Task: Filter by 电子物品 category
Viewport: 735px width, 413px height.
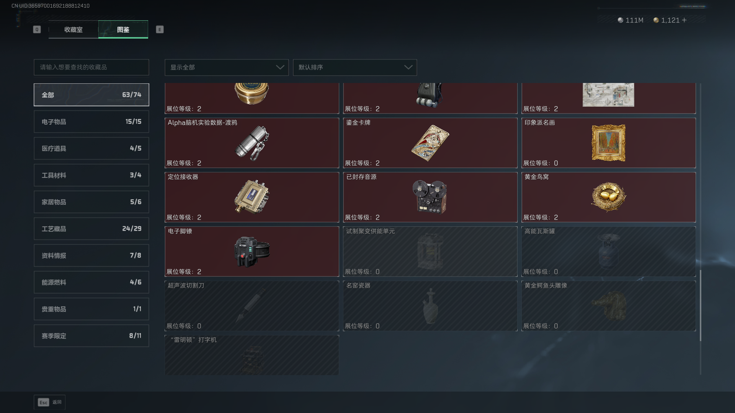Action: pyautogui.click(x=91, y=122)
